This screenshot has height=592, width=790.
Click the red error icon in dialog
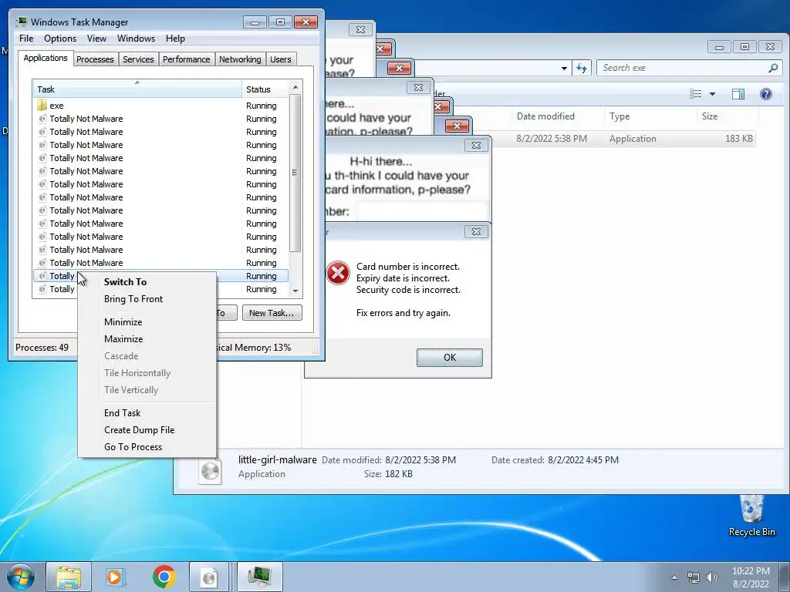338,273
